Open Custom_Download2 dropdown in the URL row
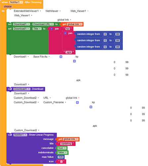This screenshot has height=166, width=148. tap(26, 98)
